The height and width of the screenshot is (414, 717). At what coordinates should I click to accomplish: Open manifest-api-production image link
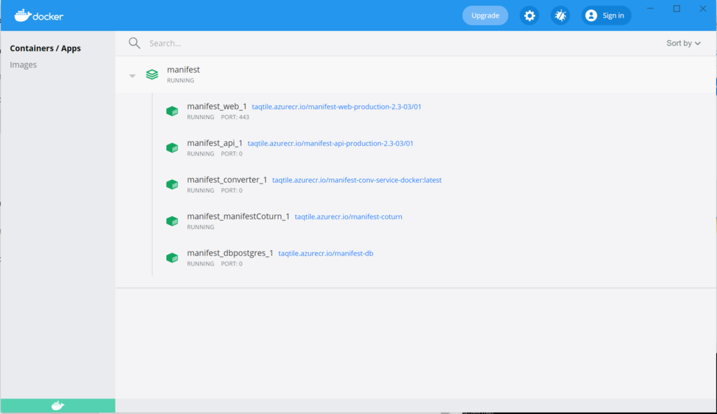[x=330, y=143]
